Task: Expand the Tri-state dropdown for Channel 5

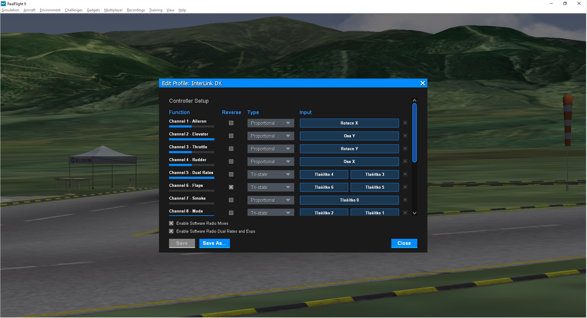Action: [x=271, y=175]
